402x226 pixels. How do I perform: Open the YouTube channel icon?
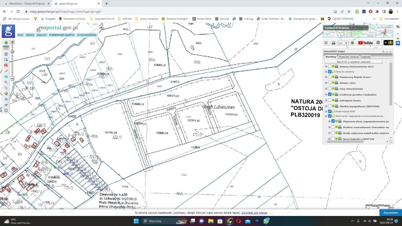[366, 43]
